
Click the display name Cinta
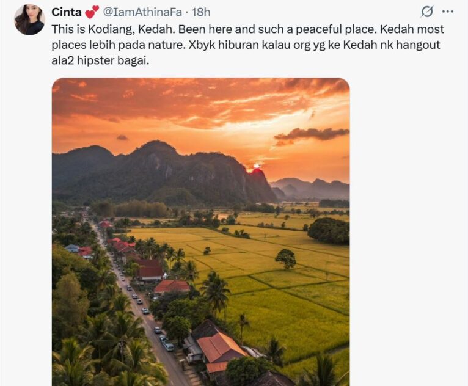(66, 12)
